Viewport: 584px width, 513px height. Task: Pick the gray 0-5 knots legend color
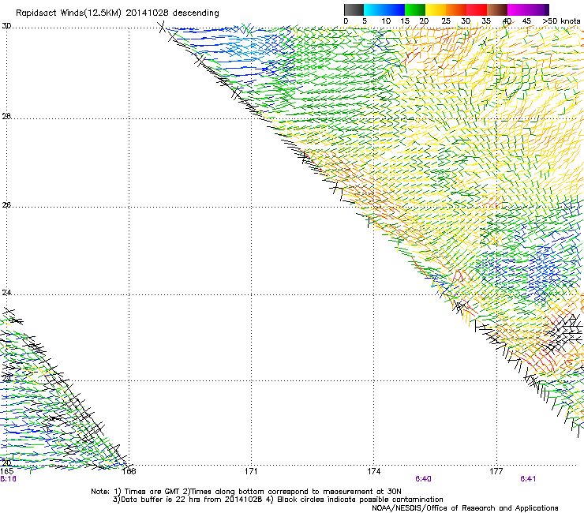(x=354, y=9)
